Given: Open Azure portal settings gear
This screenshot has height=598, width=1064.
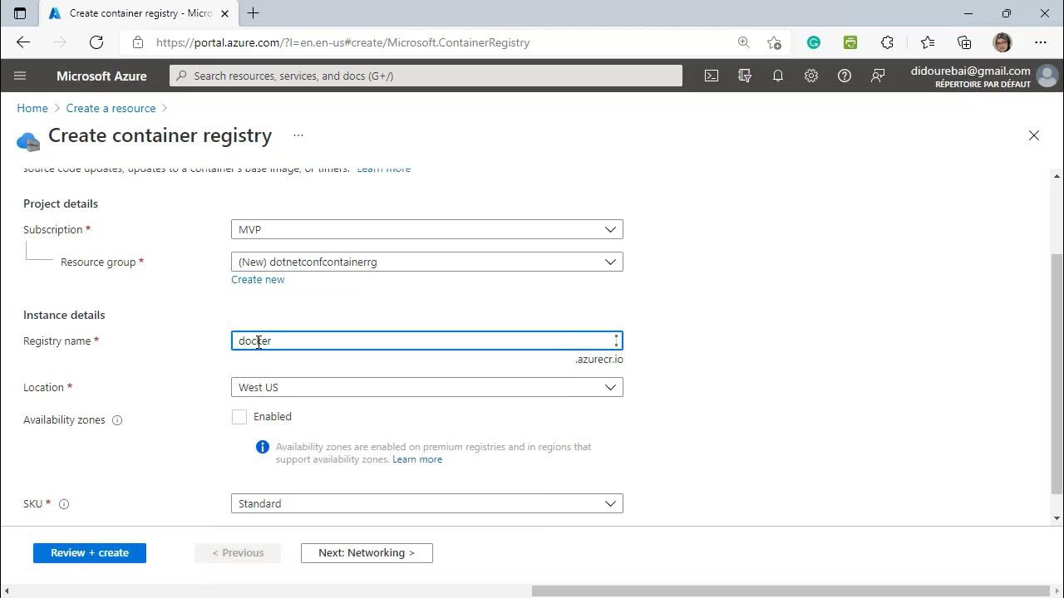Looking at the screenshot, I should click(x=811, y=76).
